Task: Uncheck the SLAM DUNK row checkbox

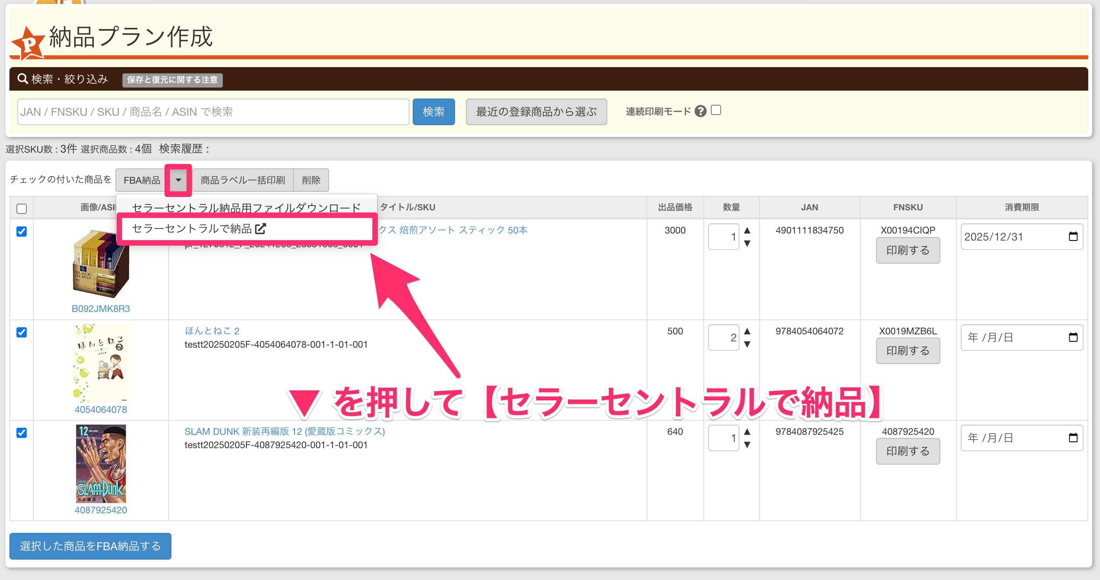Action: point(21,433)
